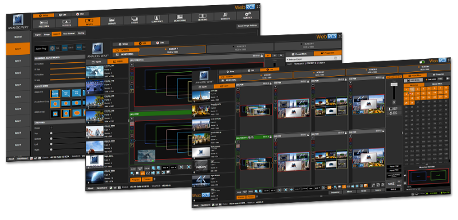Click the TAKE button in front window
The width and height of the screenshot is (458, 220).
pos(390,184)
